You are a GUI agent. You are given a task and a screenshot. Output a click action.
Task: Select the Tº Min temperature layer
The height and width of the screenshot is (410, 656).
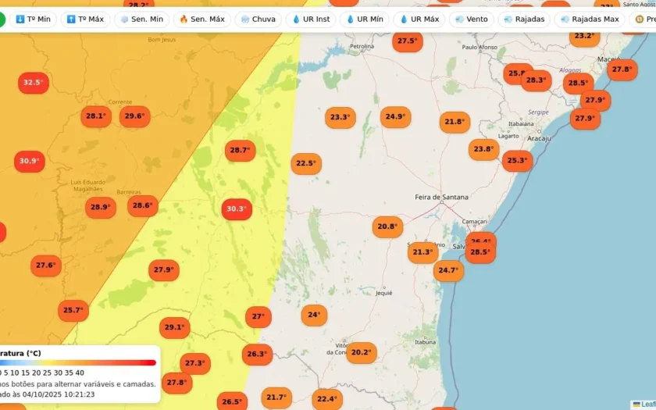tap(33, 20)
